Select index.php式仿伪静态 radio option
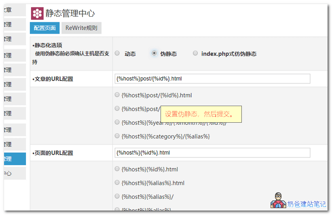 [195, 53]
